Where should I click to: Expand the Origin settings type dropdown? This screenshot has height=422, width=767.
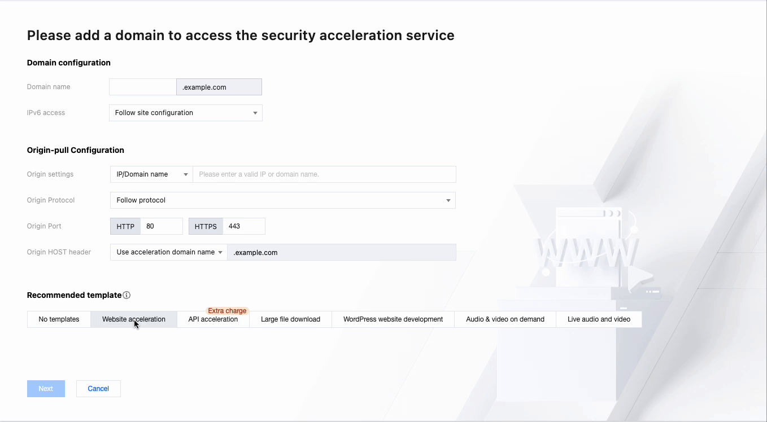click(x=151, y=174)
